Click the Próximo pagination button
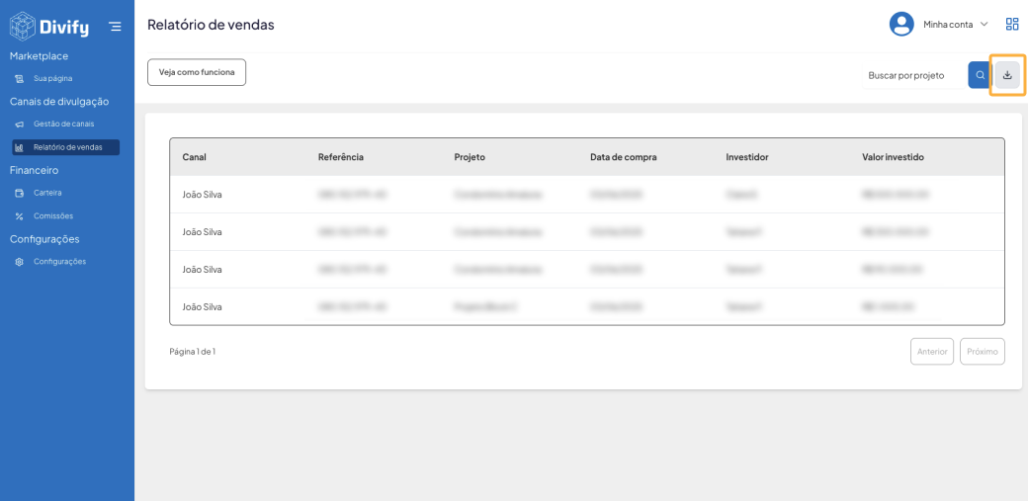This screenshot has width=1028, height=501. [982, 351]
